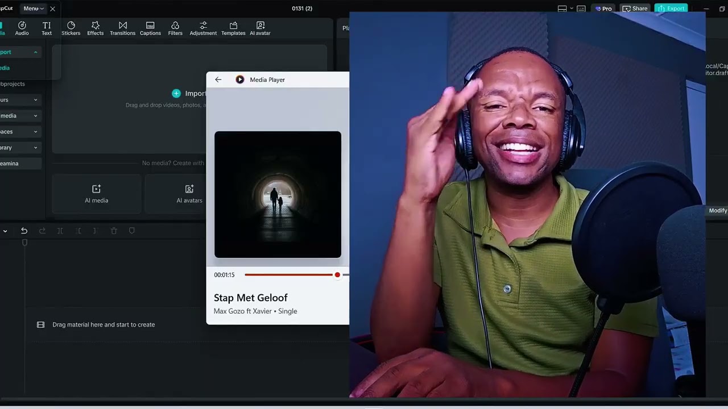Viewport: 728px width, 409px height.
Task: Click the timeline playhead marker
Action: coord(24,243)
